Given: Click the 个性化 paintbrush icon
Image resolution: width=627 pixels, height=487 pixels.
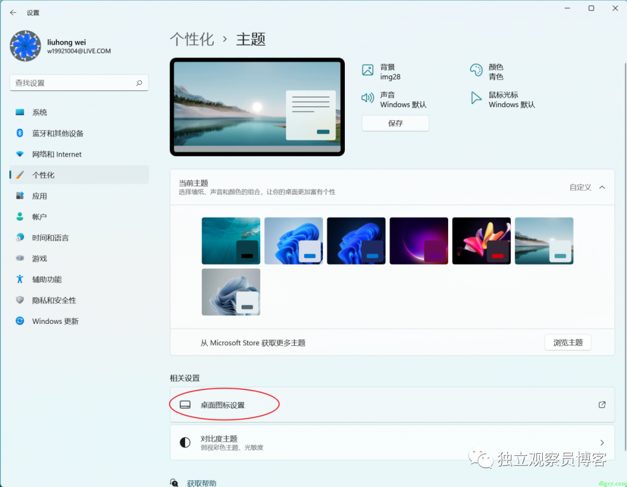Looking at the screenshot, I should pos(20,175).
